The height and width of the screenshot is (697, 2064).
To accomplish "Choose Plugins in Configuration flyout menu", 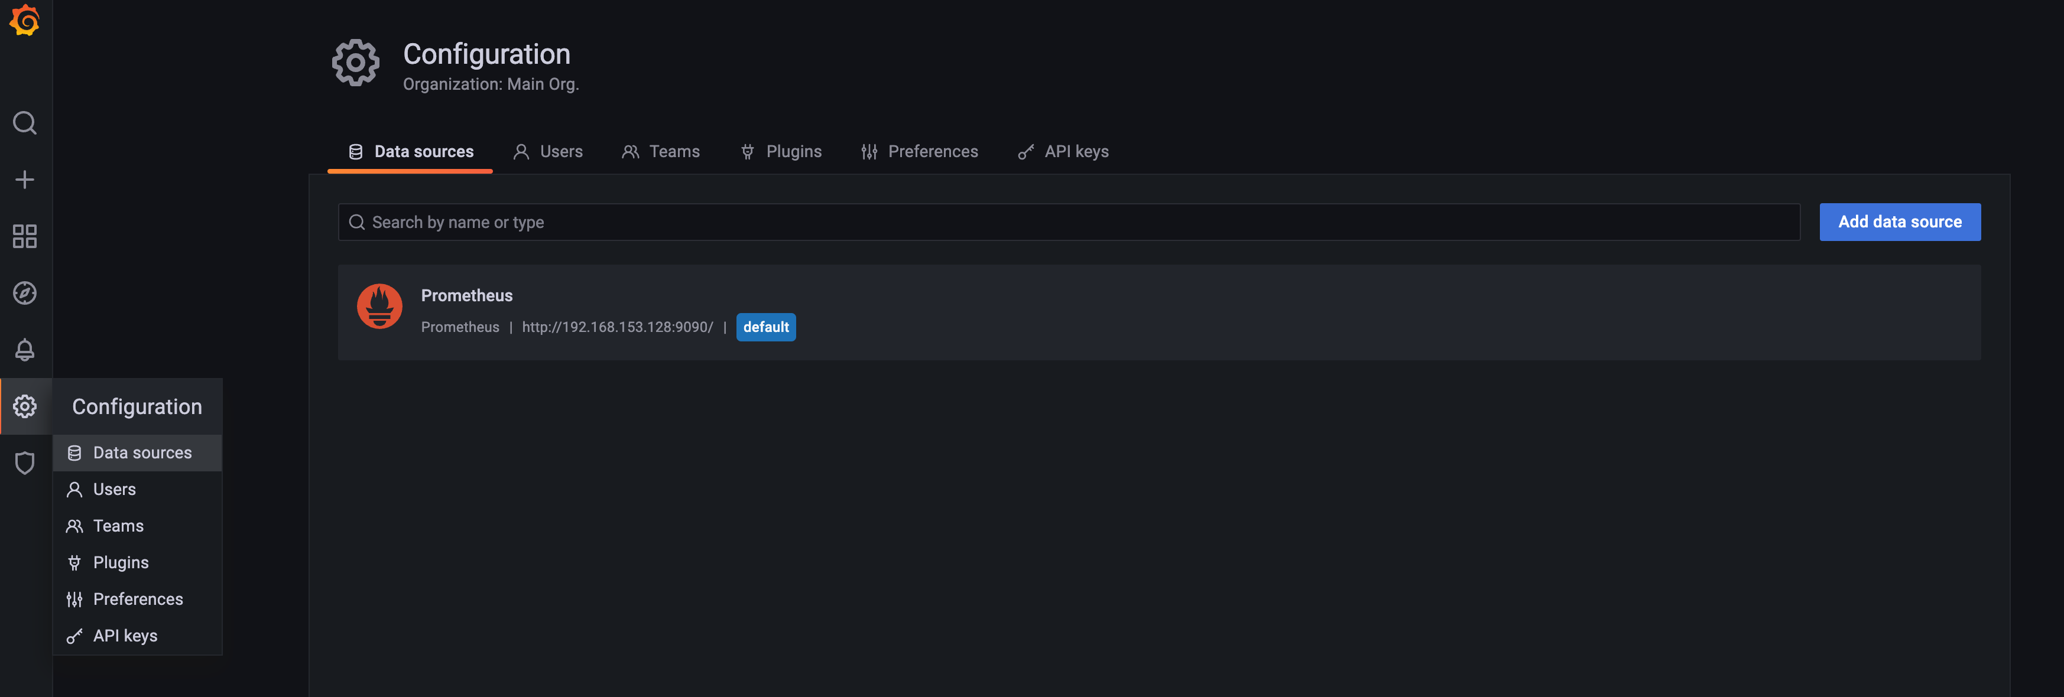I will coord(120,562).
